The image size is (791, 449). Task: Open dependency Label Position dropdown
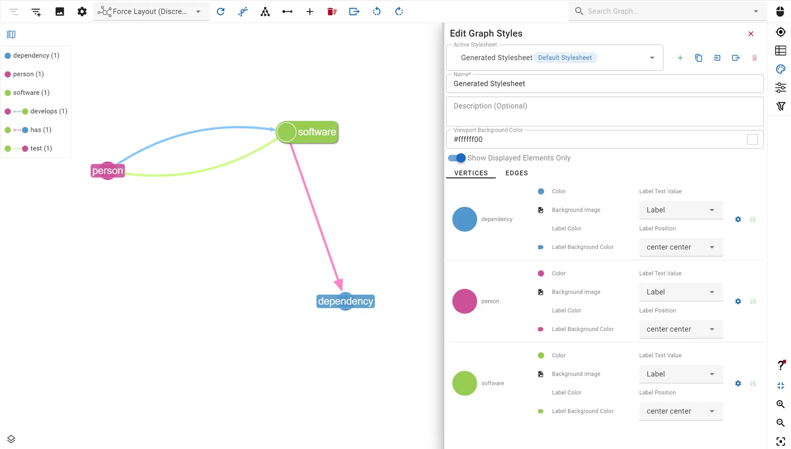pyautogui.click(x=681, y=247)
